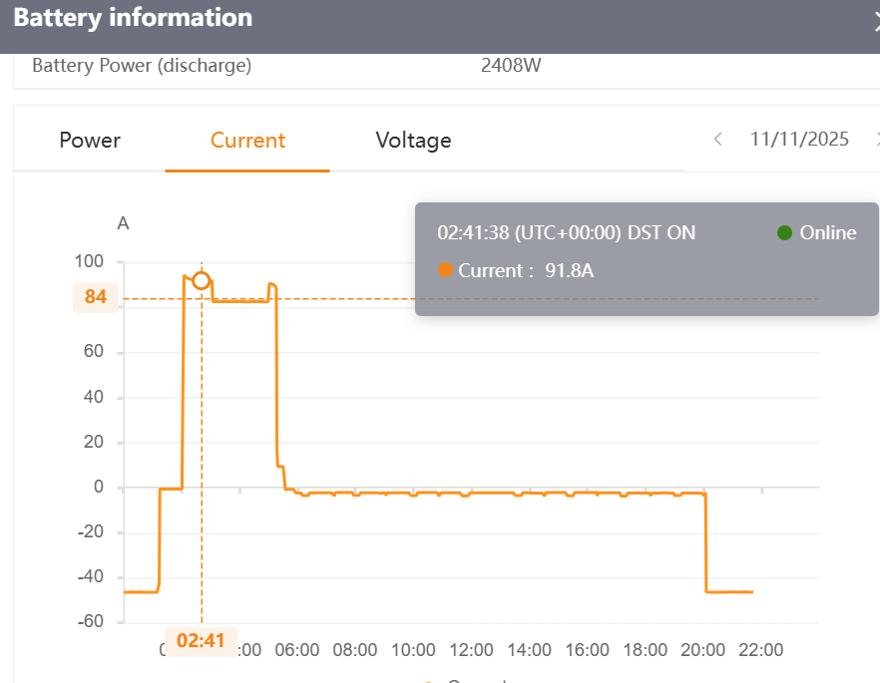
Task: Click the 2408W battery power value
Action: [511, 66]
